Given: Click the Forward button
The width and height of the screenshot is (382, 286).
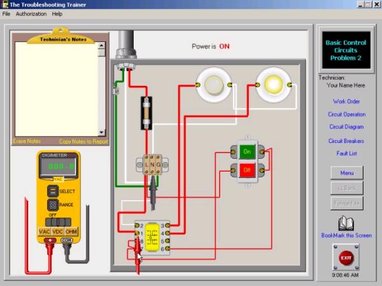Looking at the screenshot, I should point(347,203).
